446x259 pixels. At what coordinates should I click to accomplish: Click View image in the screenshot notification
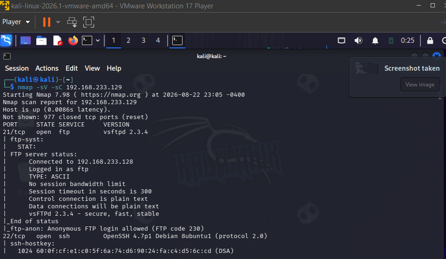420,84
